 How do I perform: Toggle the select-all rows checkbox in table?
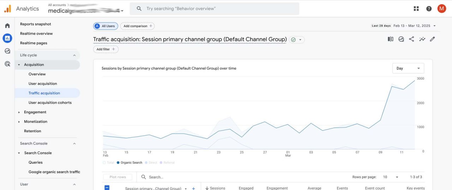(x=107, y=188)
